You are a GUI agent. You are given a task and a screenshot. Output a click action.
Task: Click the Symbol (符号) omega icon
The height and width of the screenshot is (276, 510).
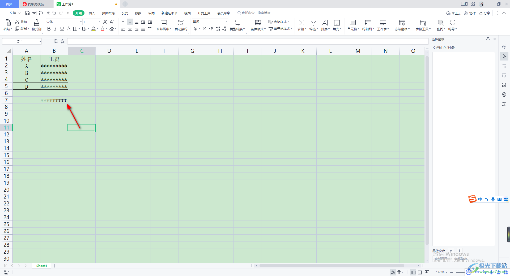tap(453, 23)
